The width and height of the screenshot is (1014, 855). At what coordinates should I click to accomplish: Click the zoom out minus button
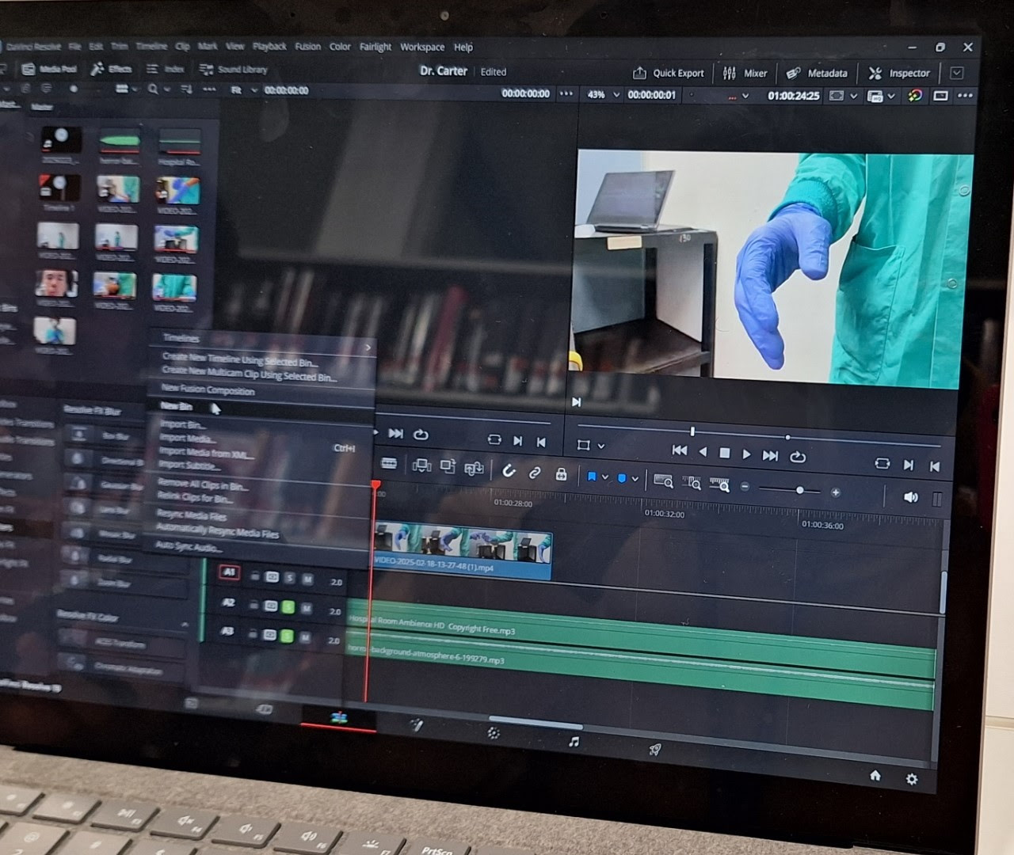[x=745, y=487]
